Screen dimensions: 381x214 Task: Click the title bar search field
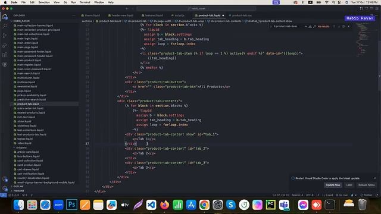[x=196, y=8]
